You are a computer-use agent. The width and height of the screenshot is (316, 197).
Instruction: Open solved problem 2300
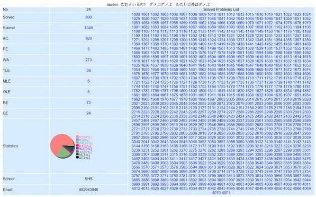coord(288,112)
